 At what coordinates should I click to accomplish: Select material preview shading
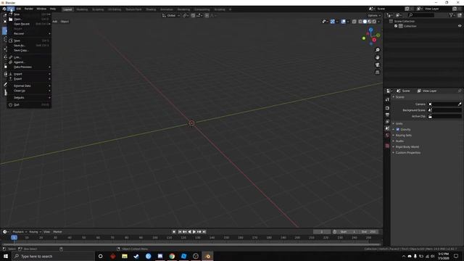point(370,22)
